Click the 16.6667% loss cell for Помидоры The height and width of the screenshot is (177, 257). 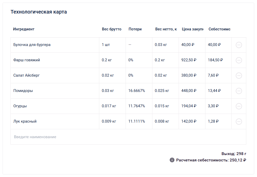click(x=137, y=91)
